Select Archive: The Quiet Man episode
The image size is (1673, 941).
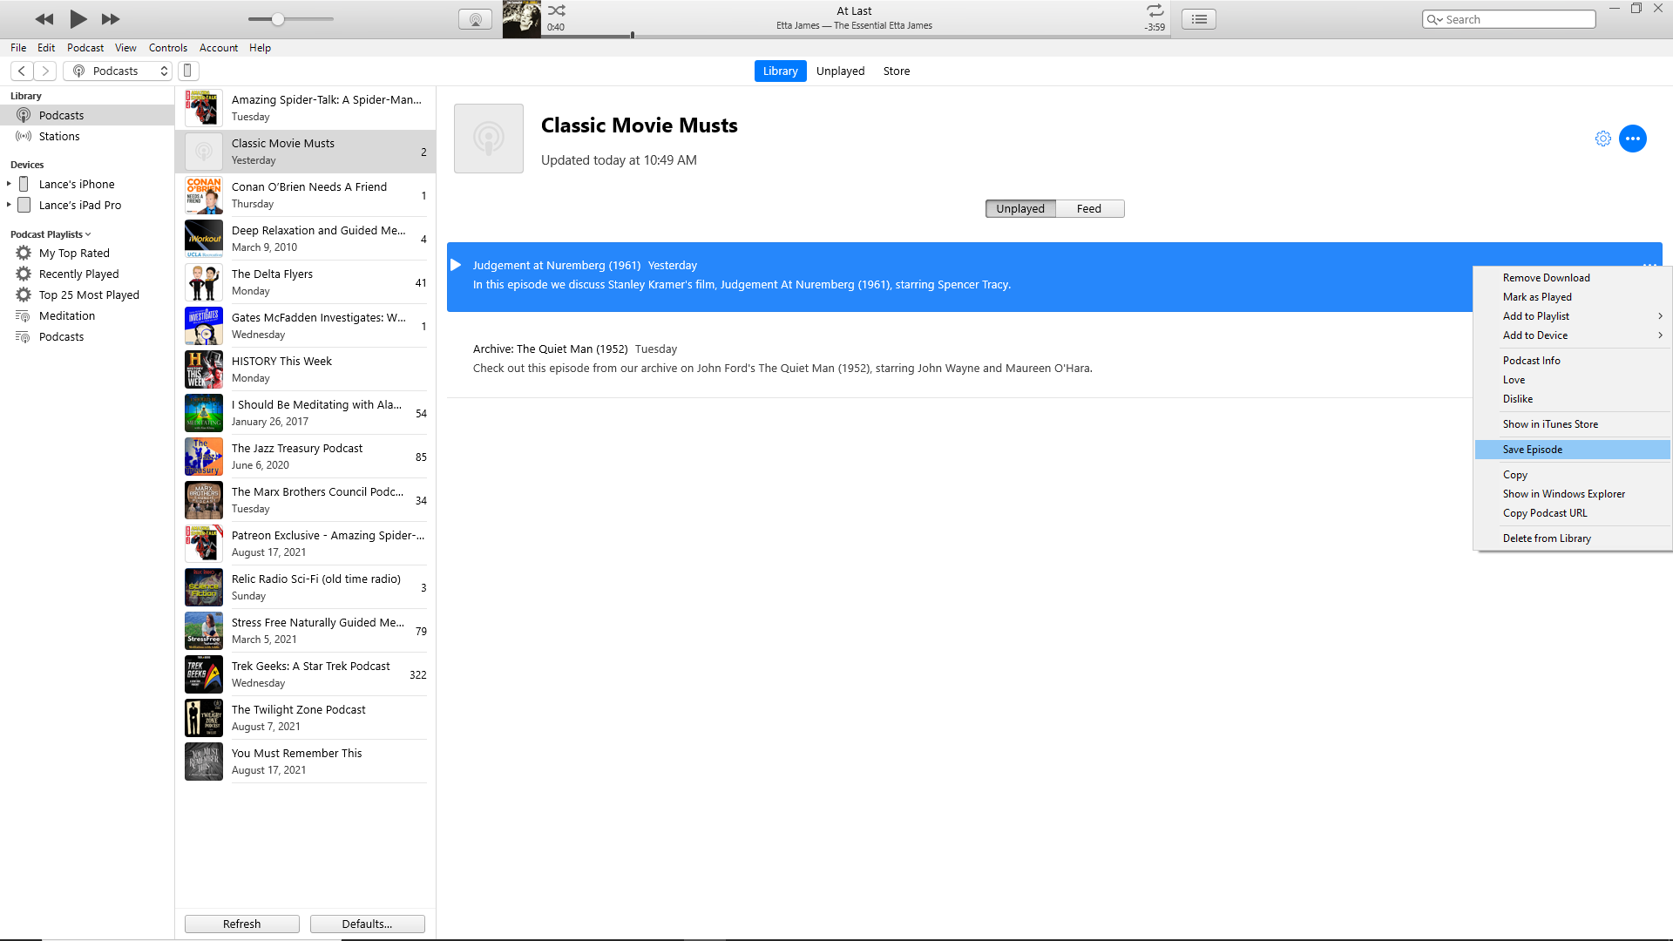coord(958,358)
